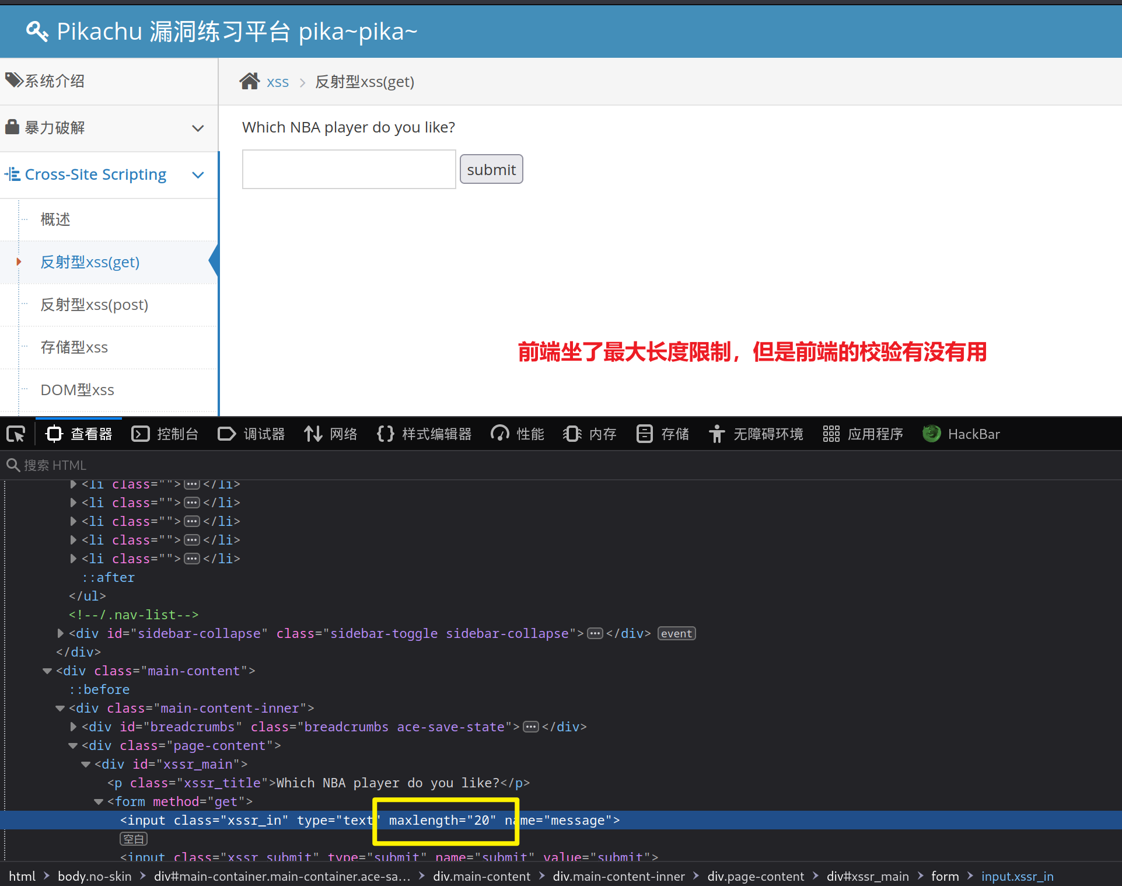This screenshot has width=1122, height=886.
Task: Expand the 暴力破解 menu chevron
Action: pos(198,128)
